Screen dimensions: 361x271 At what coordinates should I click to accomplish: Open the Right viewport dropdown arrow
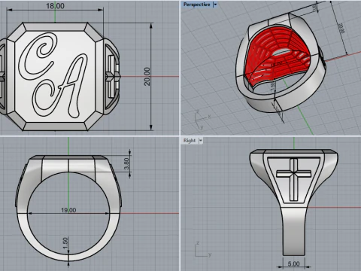coord(200,141)
